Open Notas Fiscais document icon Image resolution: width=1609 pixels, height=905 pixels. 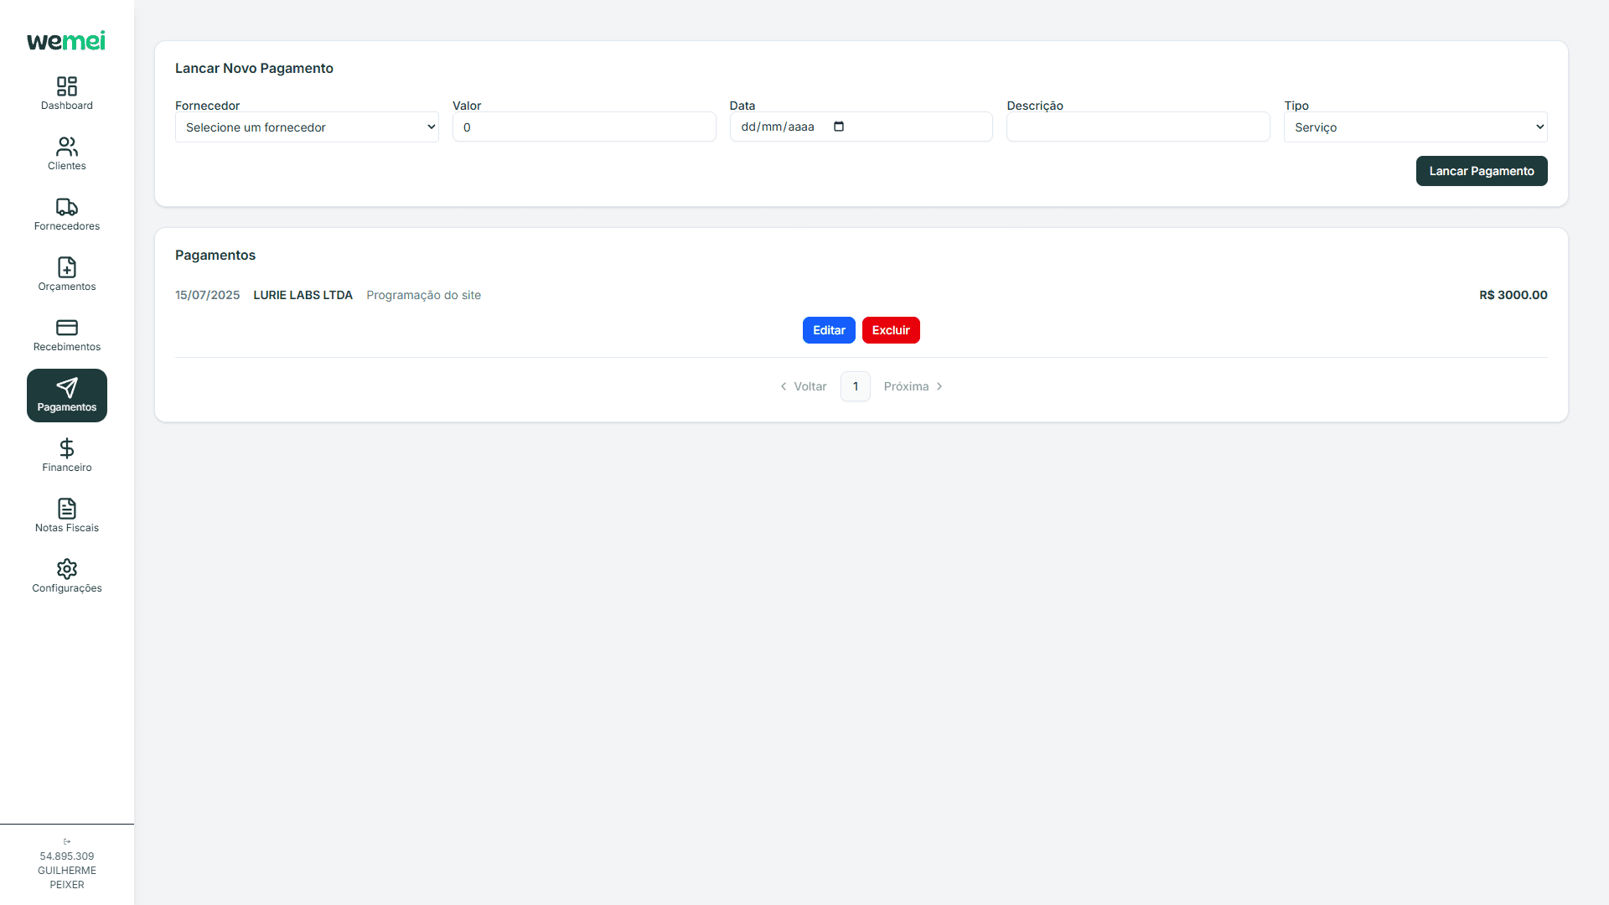point(67,509)
